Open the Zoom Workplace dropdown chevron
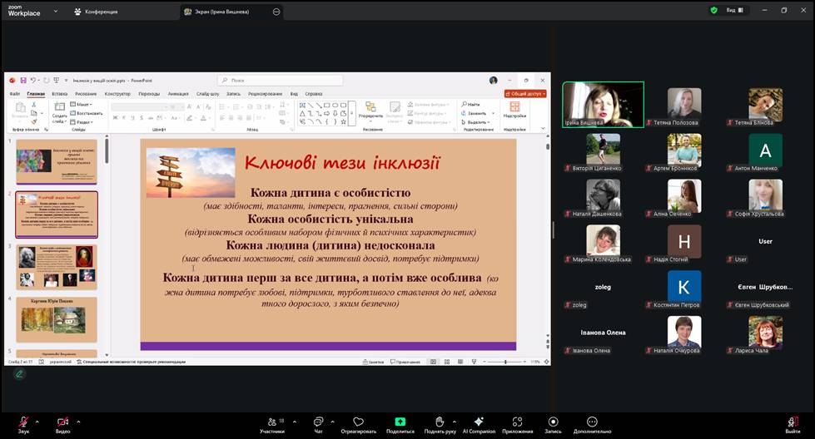The height and width of the screenshot is (439, 815). click(56, 12)
